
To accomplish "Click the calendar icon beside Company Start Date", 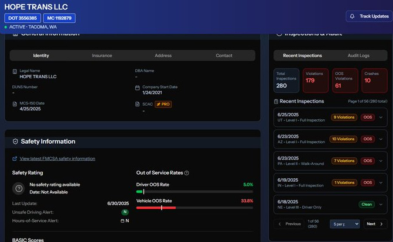I will tap(138, 88).
